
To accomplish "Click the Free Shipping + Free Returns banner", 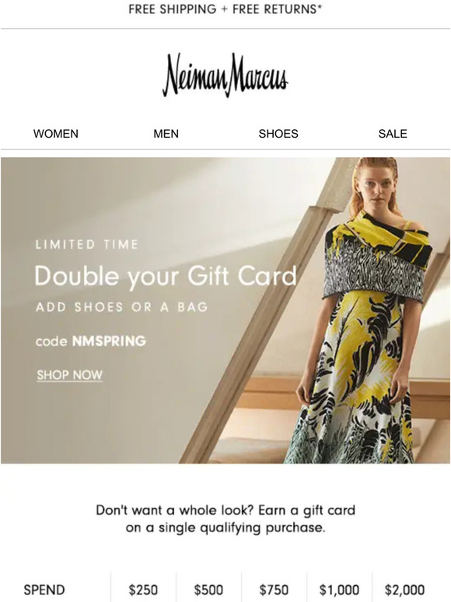I will click(x=226, y=9).
